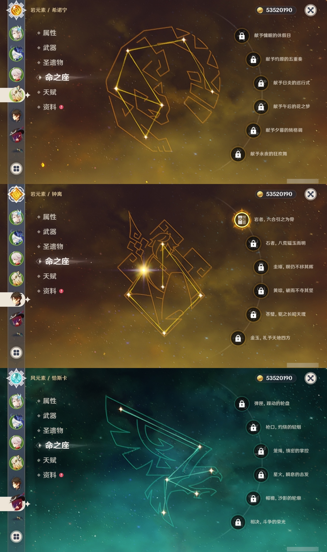
Task: Select the lock icon beside 献予日炎的巡行式
Action: (x=261, y=83)
